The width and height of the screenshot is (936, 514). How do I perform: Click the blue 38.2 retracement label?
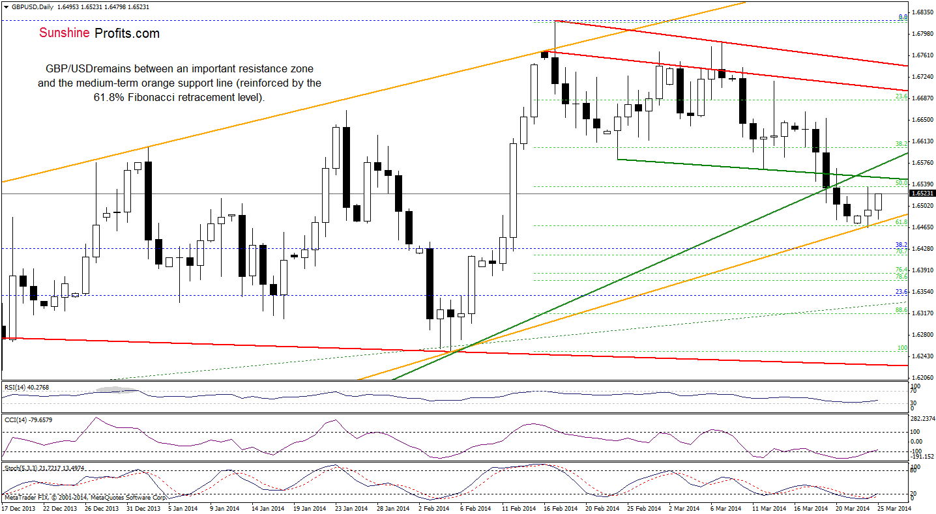[902, 245]
